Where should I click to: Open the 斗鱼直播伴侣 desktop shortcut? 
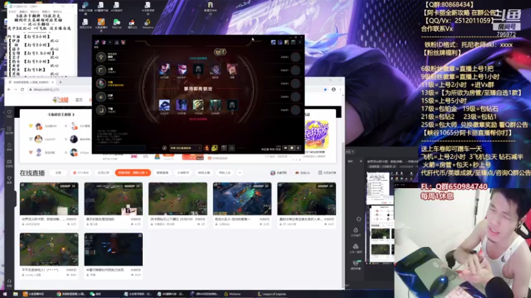[101, 25]
